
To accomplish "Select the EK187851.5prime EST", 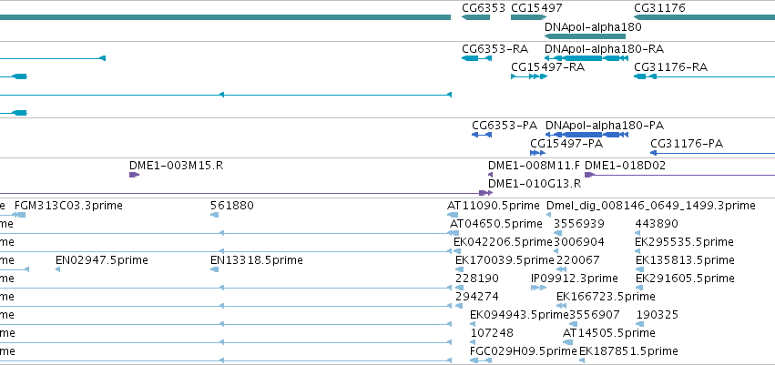I will pos(583,360).
